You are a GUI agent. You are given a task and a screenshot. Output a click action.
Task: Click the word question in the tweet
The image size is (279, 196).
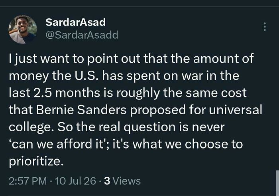(149, 128)
